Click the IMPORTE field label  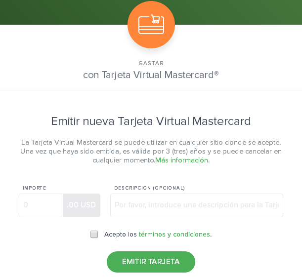(x=35, y=188)
